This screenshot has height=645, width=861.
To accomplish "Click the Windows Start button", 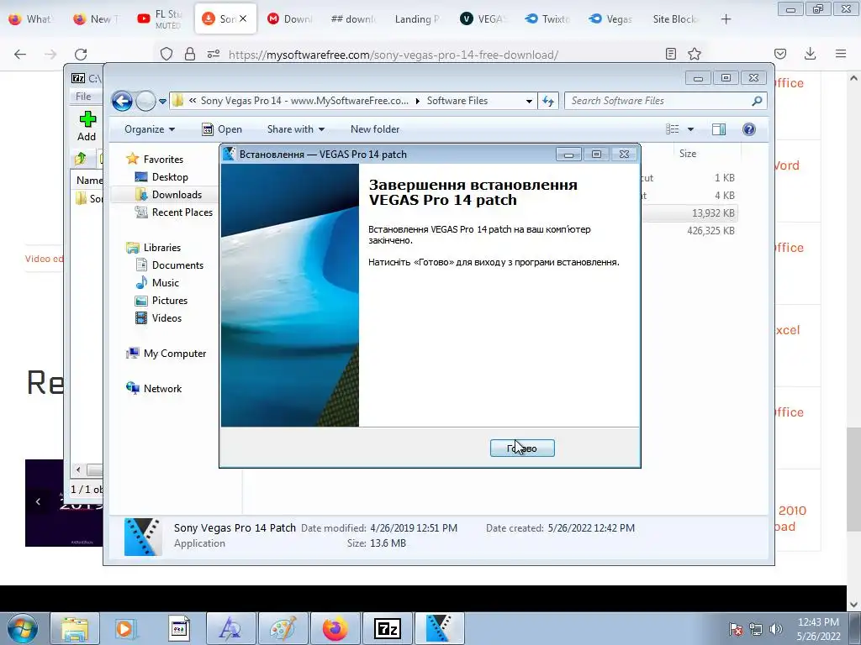I will (x=23, y=628).
